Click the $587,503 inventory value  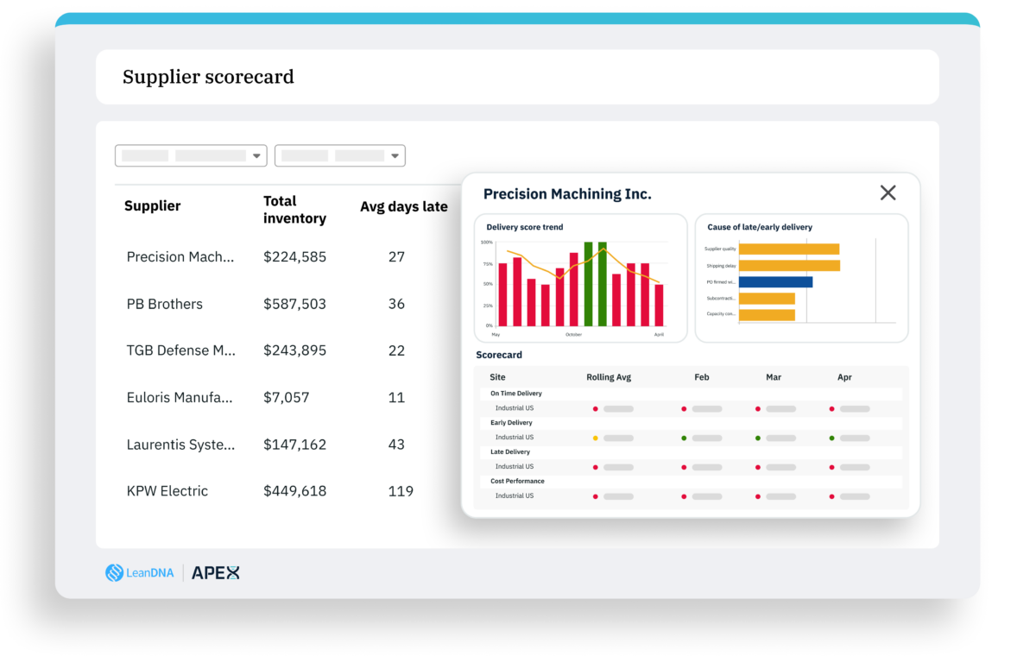[294, 304]
